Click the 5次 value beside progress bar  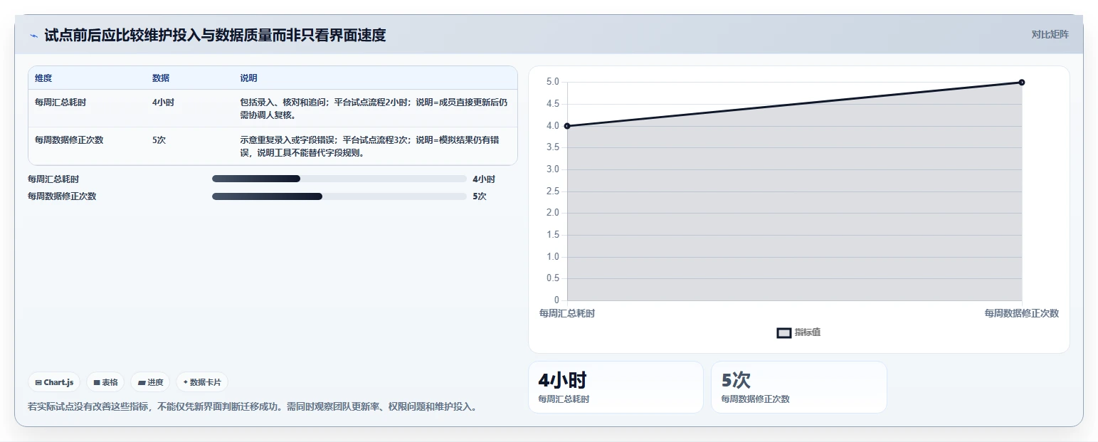tap(480, 196)
